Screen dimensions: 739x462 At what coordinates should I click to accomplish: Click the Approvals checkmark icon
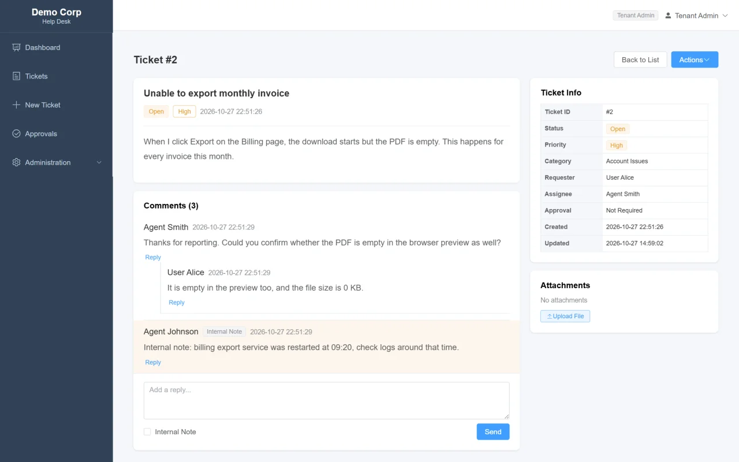16,133
